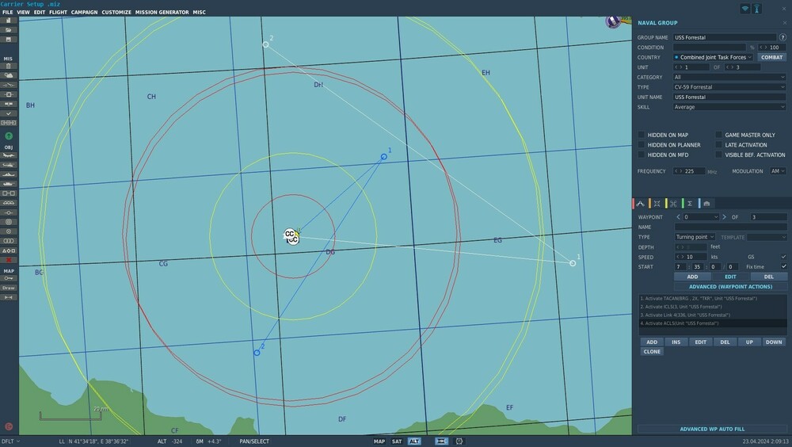Click the CLONE action button
The image size is (792, 447).
(x=652, y=351)
